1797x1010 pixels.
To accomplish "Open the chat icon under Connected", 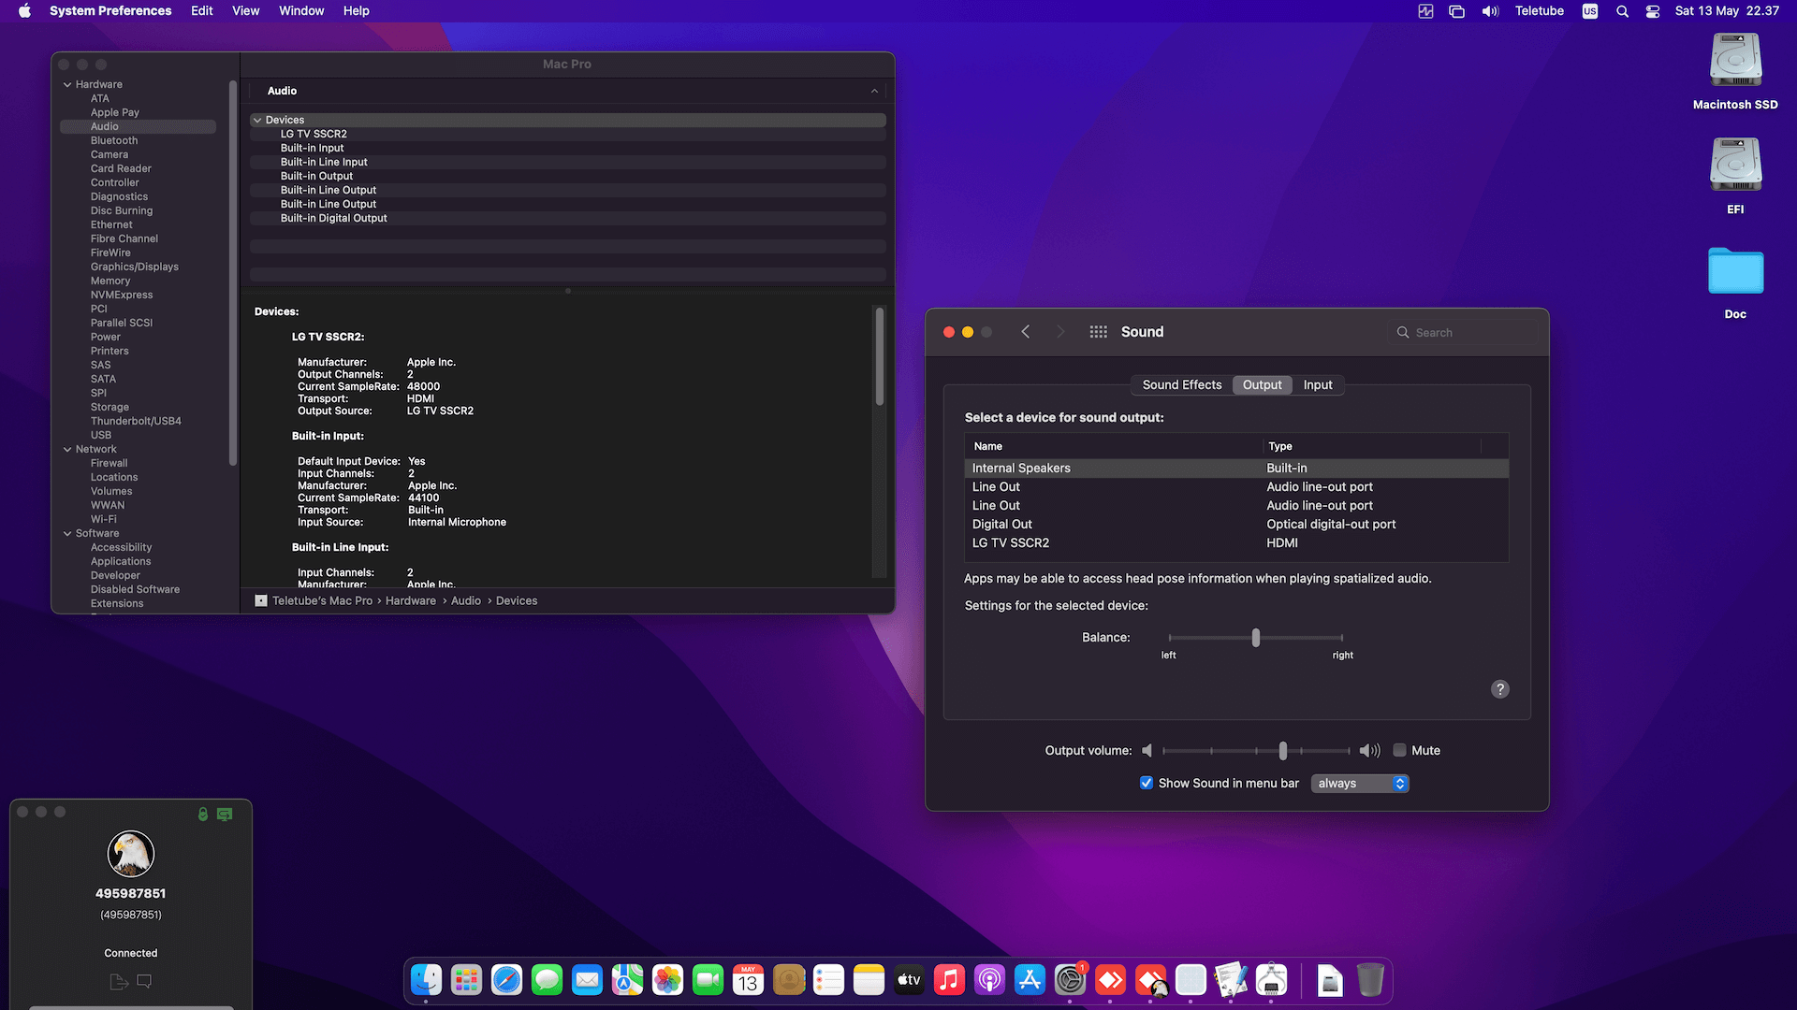I will point(144,981).
